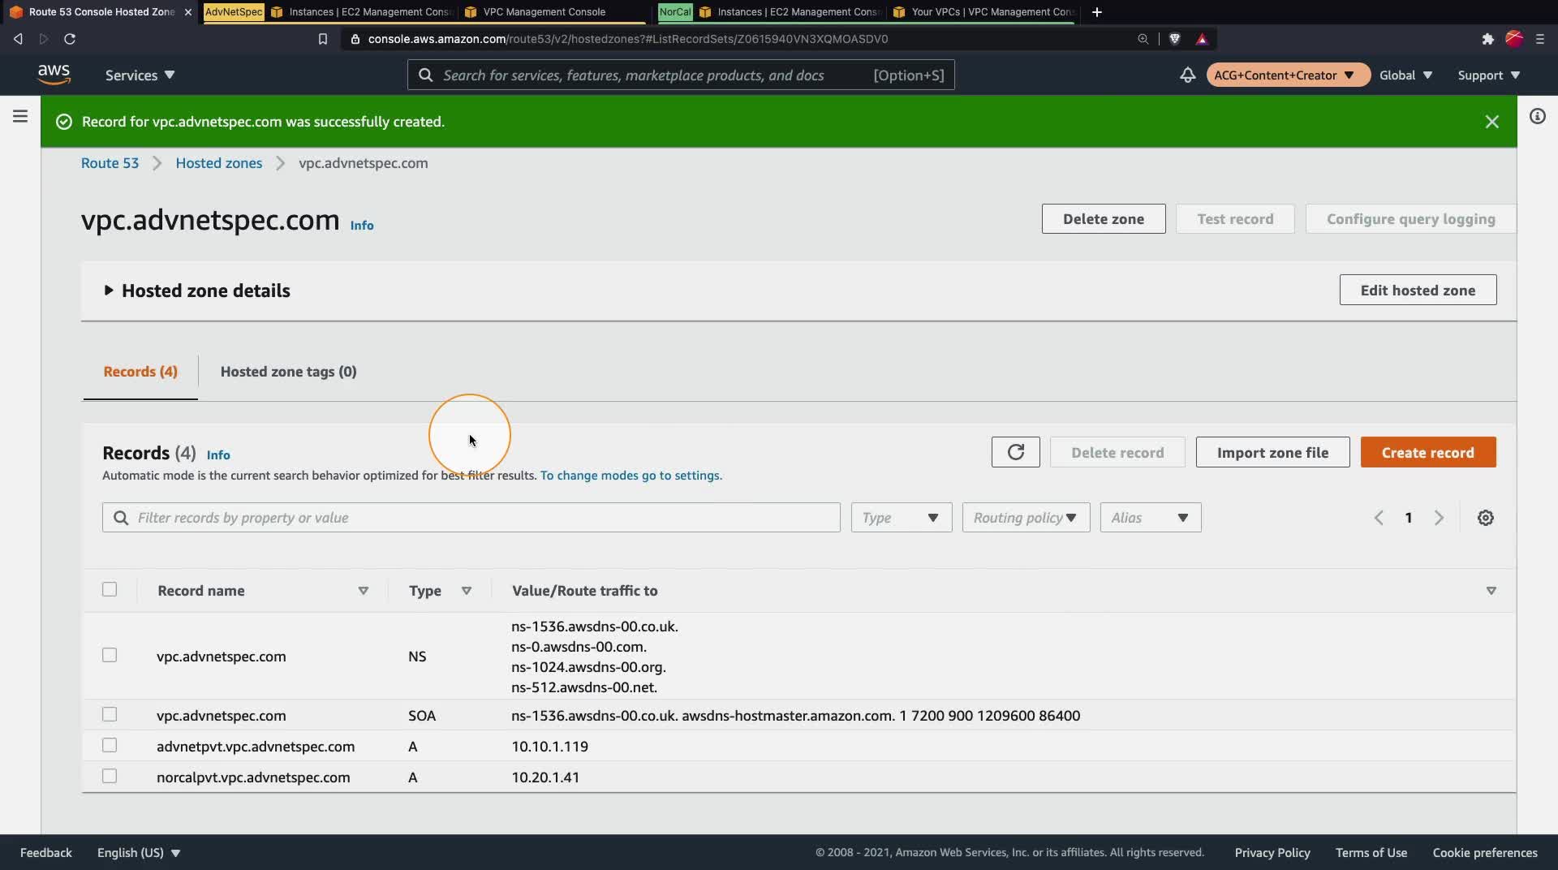
Task: Close the Route 53 Console tab
Action: (x=188, y=12)
